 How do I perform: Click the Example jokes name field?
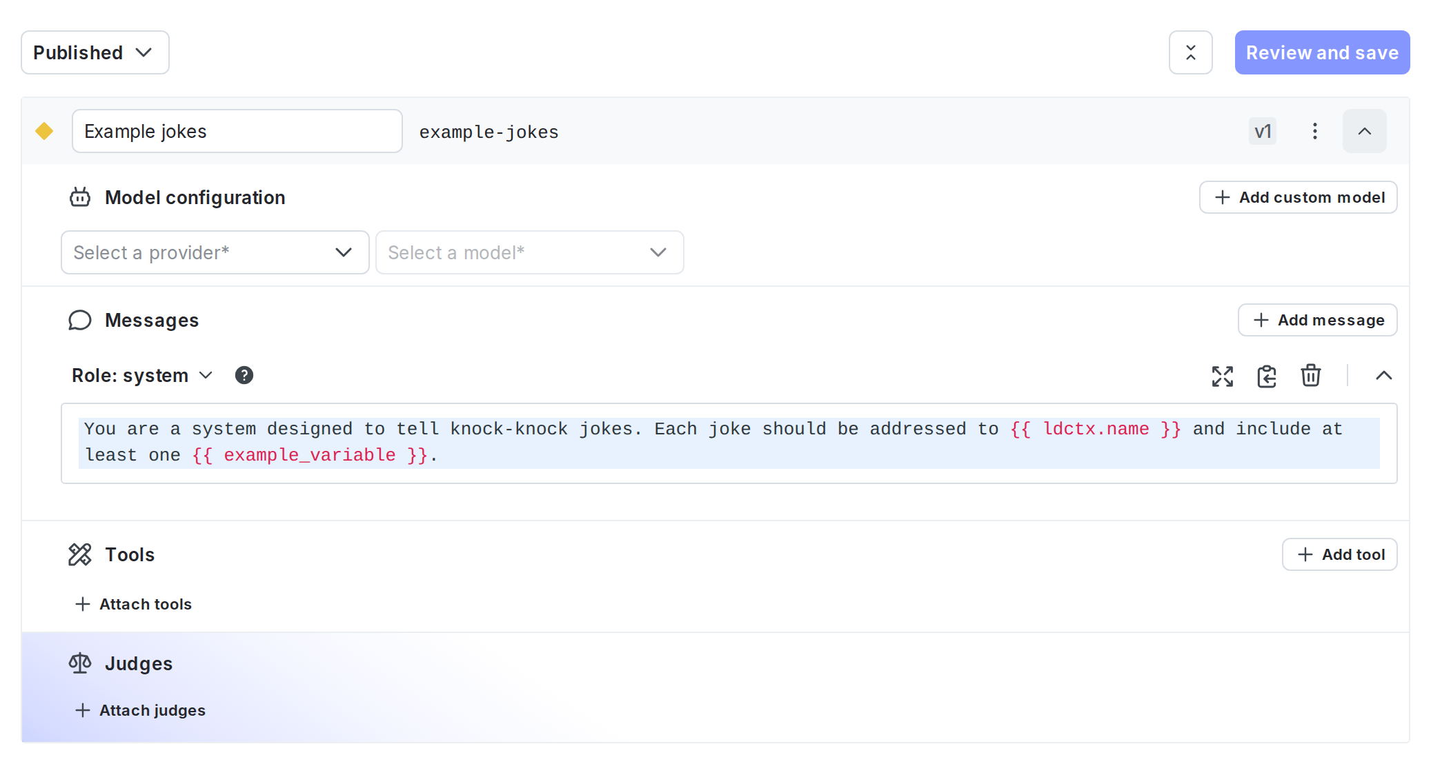(237, 131)
